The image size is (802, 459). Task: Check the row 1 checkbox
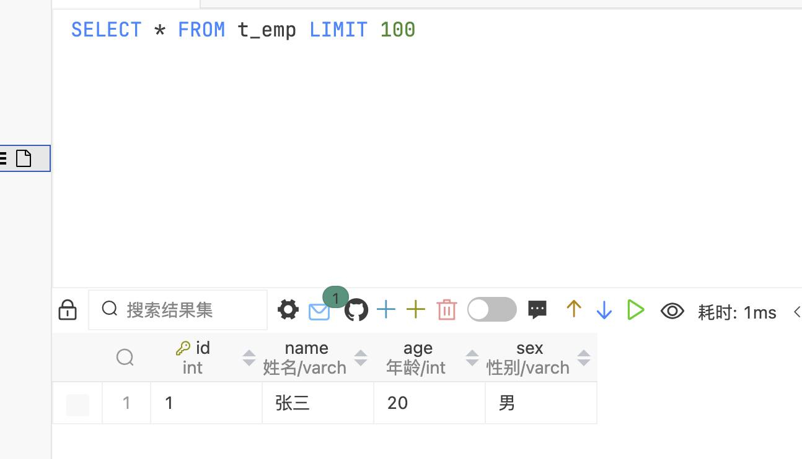[x=77, y=405]
